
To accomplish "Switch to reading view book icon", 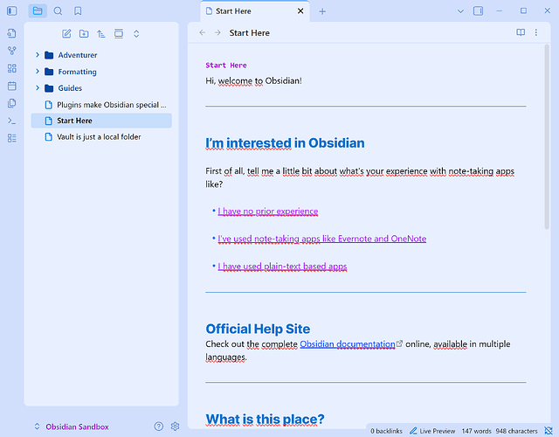I will 521,32.
